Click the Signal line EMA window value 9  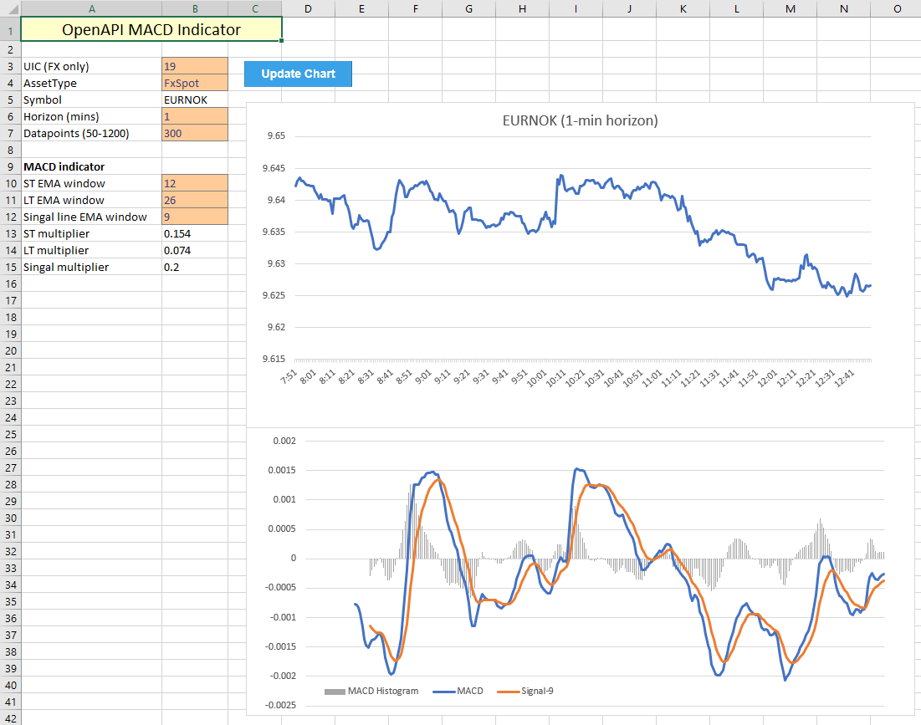click(194, 217)
